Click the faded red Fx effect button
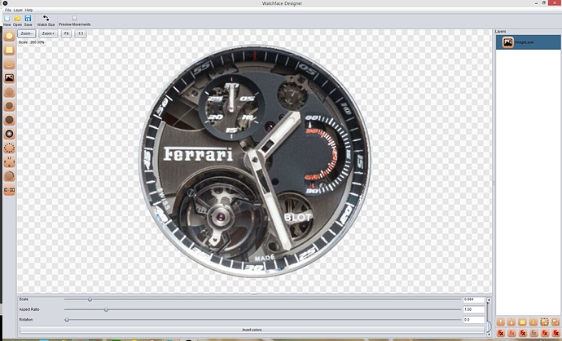This screenshot has height=341, width=562. click(512, 334)
